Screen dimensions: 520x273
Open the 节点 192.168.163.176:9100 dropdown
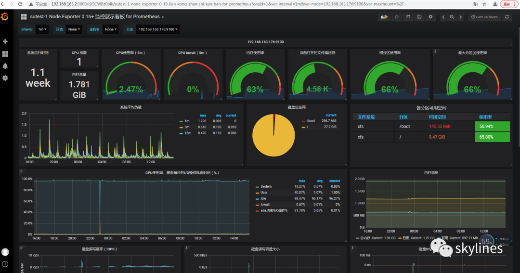(158, 29)
